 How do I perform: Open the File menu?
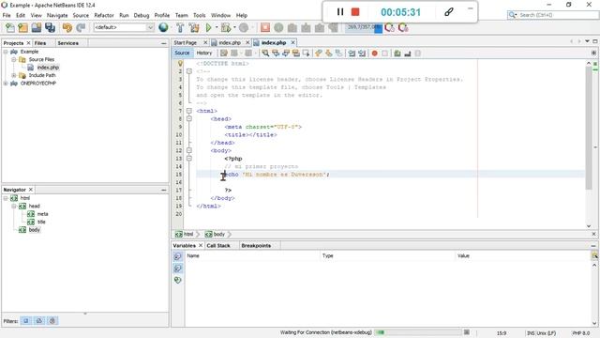[7, 15]
